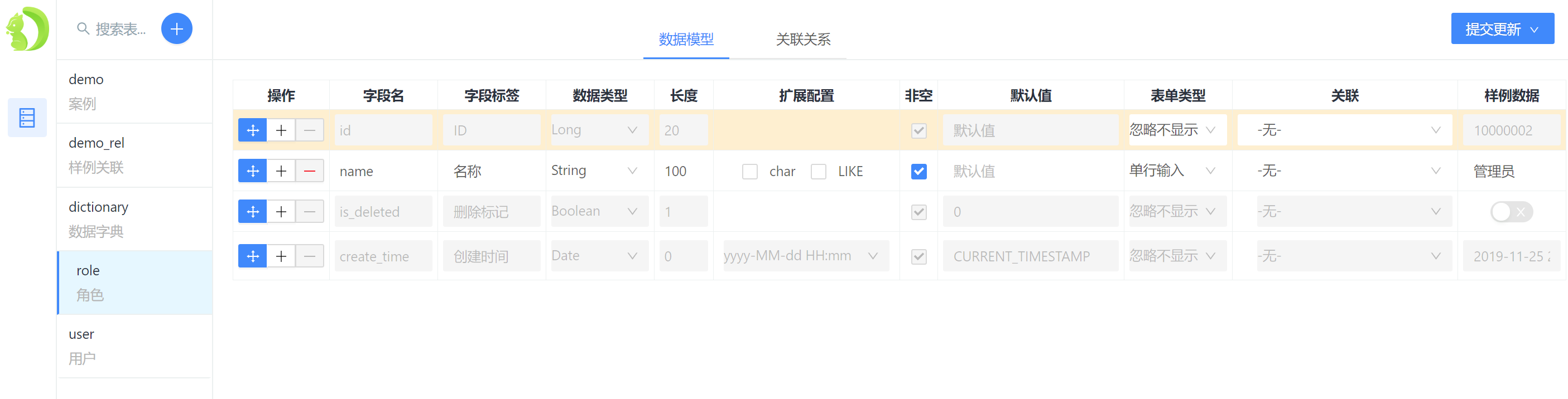Edit the name field name input
The width and height of the screenshot is (1568, 399).
[x=383, y=171]
